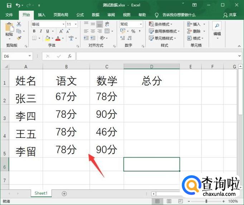Click the fill color paint bucket icon
Viewport: 244px width, 205px height.
click(x=48, y=38)
